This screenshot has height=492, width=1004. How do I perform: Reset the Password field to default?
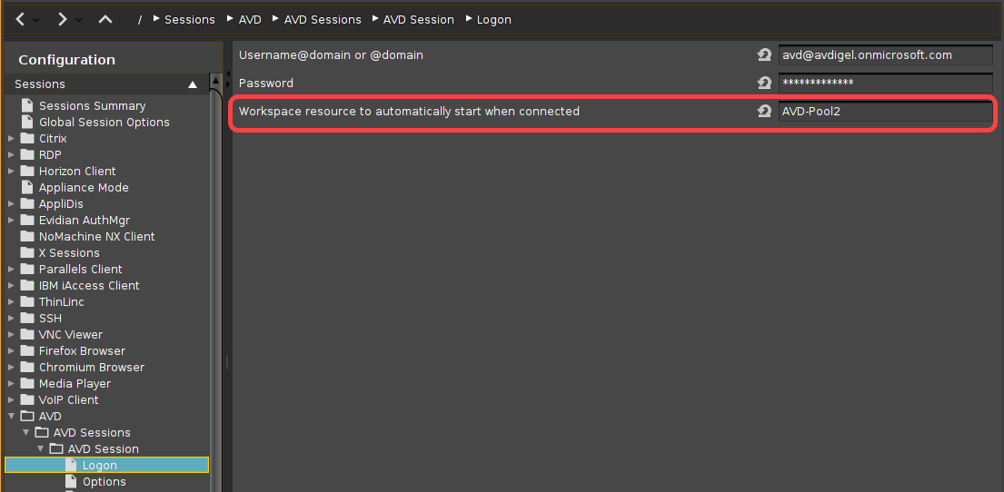764,84
